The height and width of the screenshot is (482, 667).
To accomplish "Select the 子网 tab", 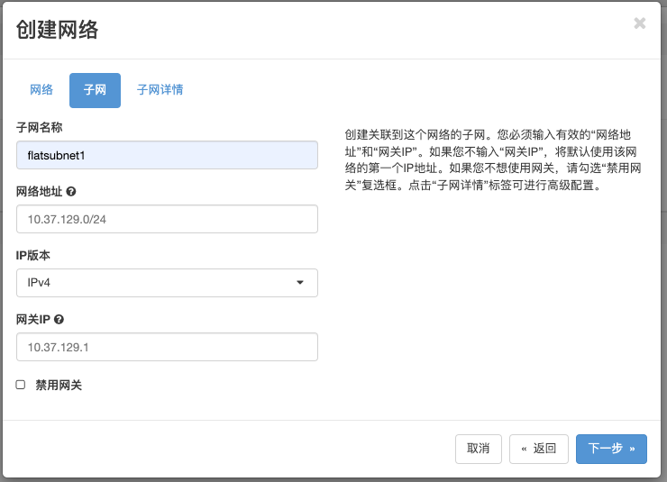I will point(95,90).
